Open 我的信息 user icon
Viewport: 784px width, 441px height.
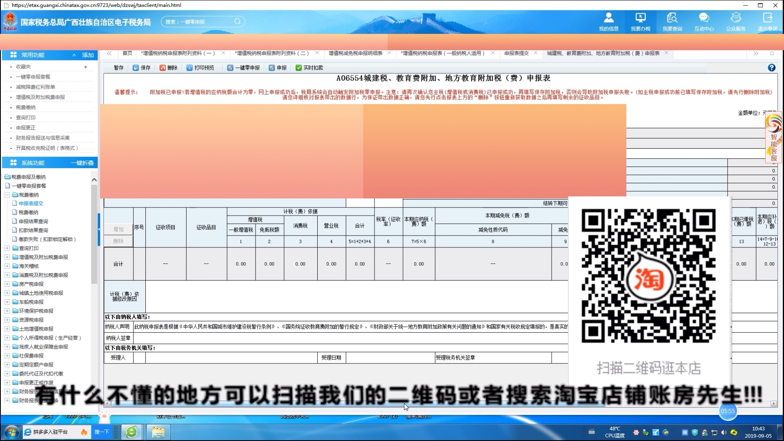pos(608,22)
